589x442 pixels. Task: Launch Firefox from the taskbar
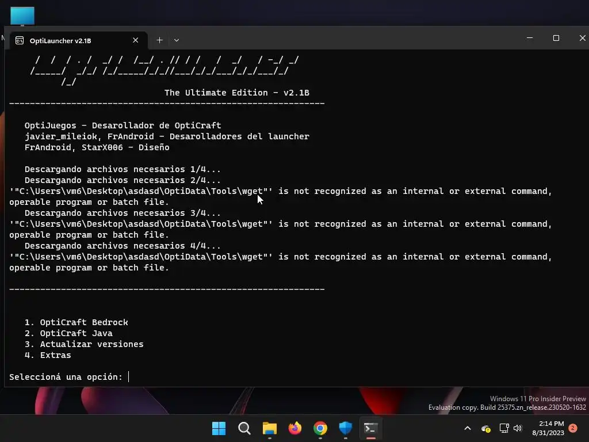coord(295,428)
